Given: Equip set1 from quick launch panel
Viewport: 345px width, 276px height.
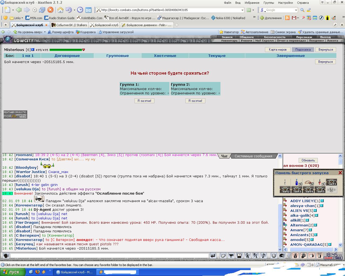Looking at the screenshot, I should point(332,182).
